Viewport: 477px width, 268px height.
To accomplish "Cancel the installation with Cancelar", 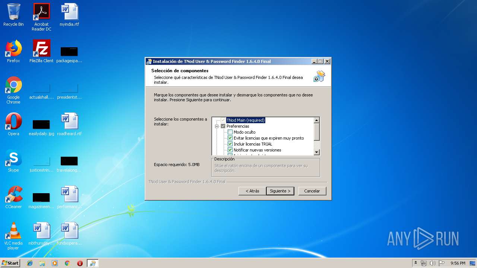I will click(312, 191).
